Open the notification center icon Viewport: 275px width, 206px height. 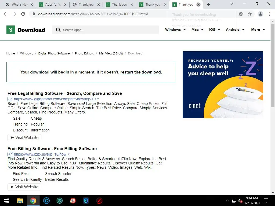(266, 201)
